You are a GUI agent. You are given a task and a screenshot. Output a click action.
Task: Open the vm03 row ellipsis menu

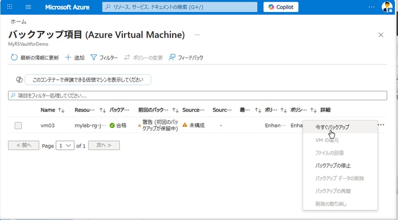click(x=381, y=125)
